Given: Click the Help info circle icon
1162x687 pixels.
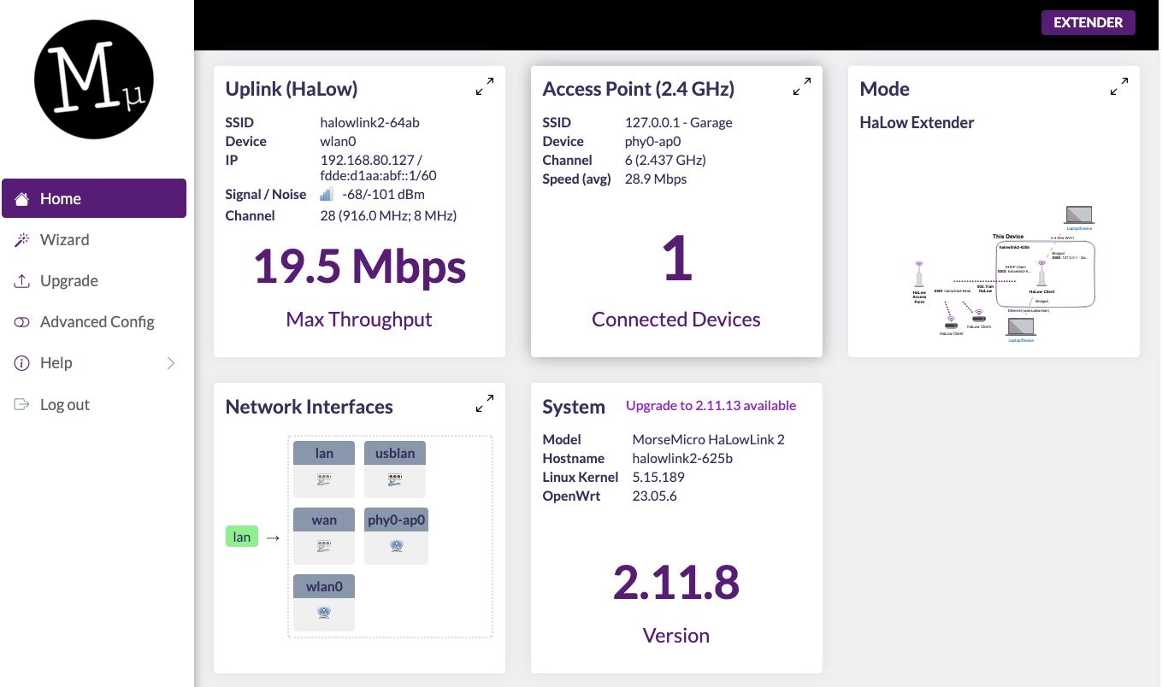Looking at the screenshot, I should [x=22, y=363].
